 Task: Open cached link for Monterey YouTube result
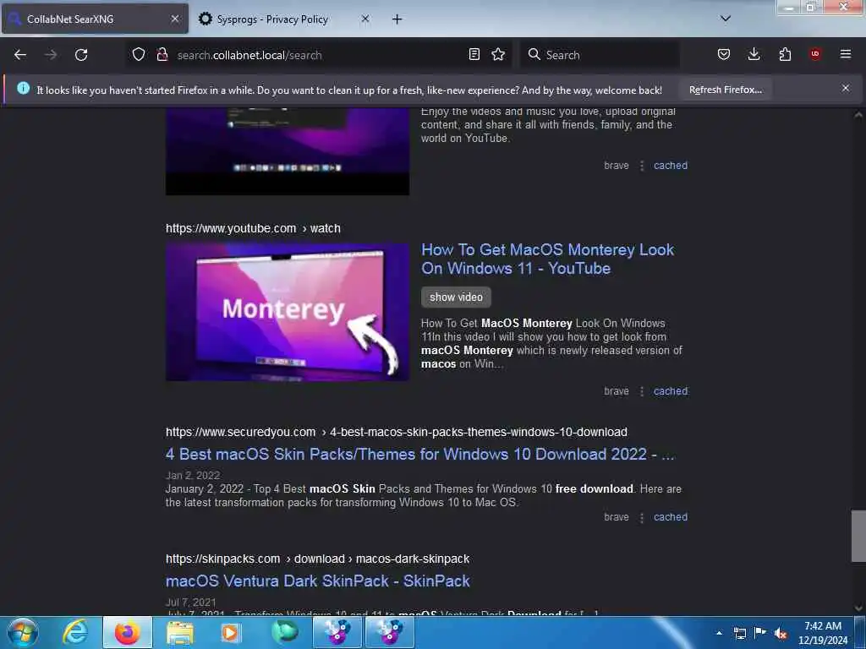coord(671,390)
